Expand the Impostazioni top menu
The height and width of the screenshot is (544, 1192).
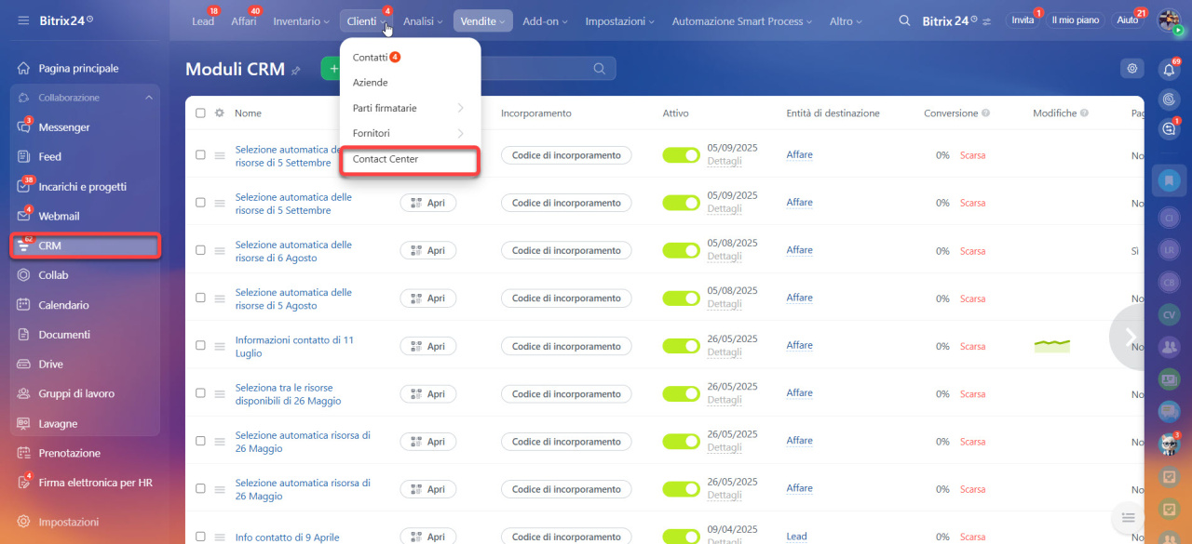tap(619, 20)
